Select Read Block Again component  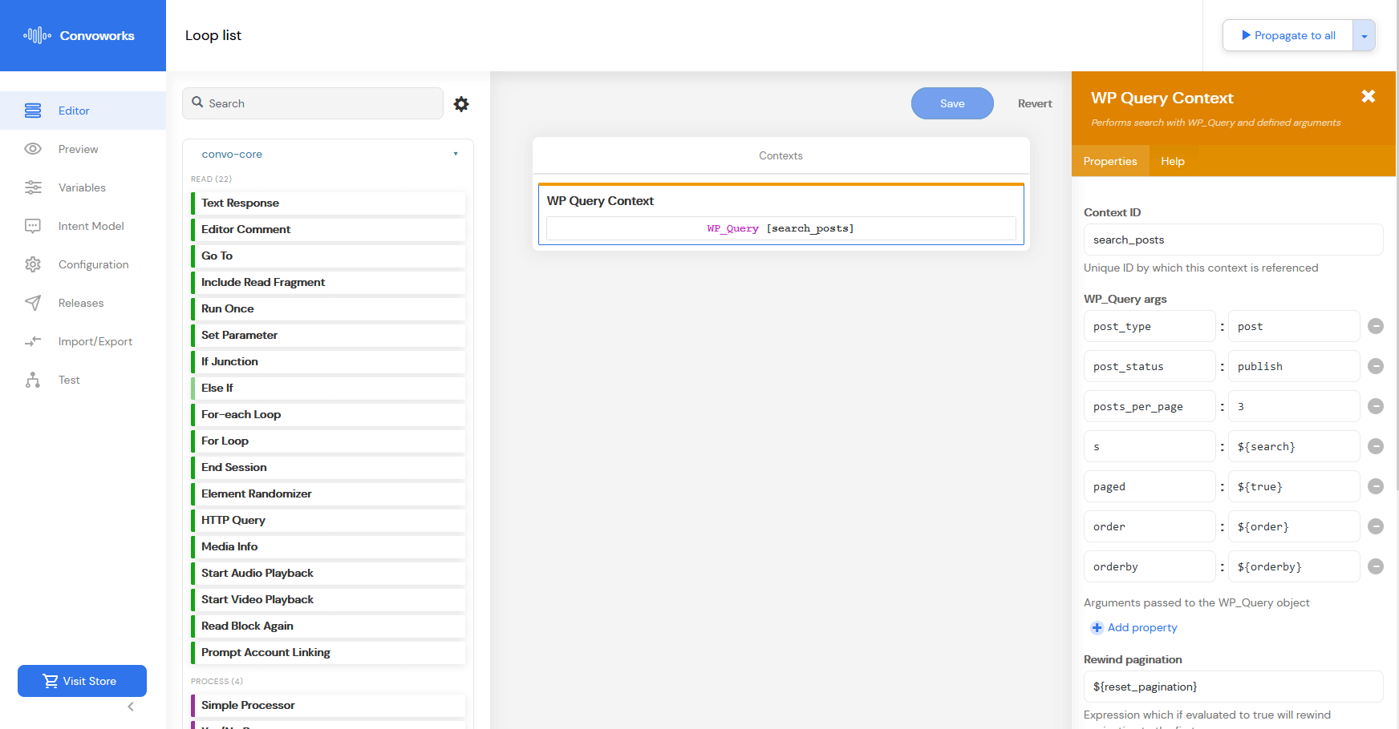point(328,626)
